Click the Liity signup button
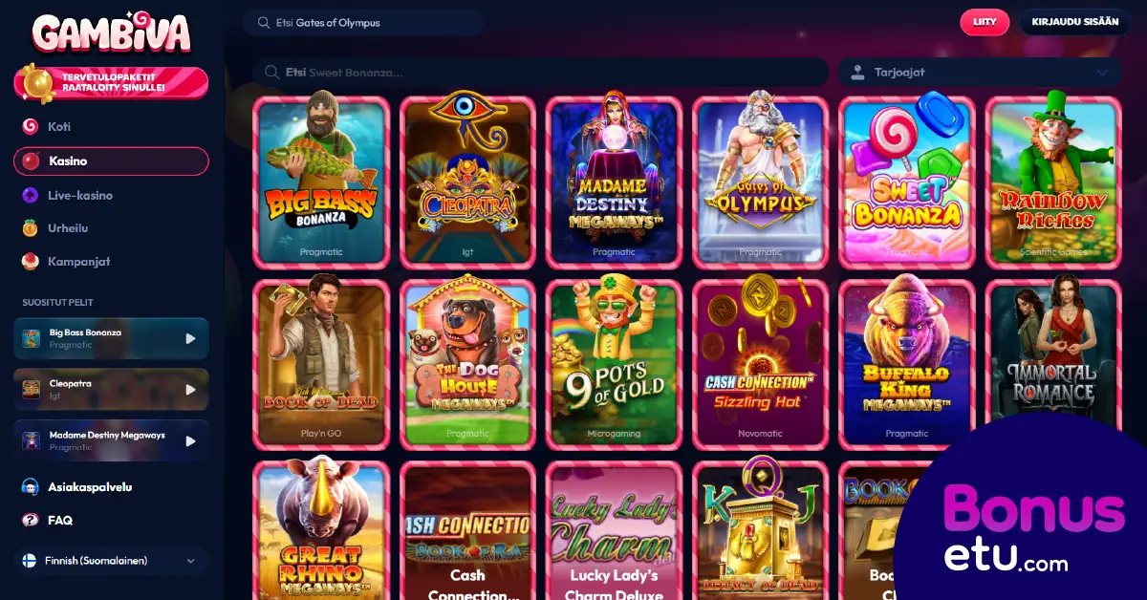This screenshot has width=1147, height=600. pyautogui.click(x=985, y=22)
